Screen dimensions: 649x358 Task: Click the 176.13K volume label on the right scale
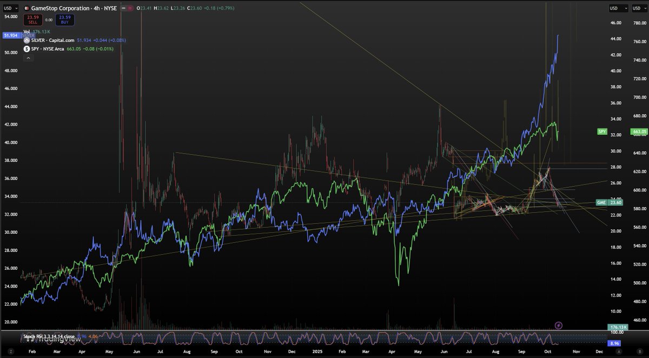pos(617,327)
